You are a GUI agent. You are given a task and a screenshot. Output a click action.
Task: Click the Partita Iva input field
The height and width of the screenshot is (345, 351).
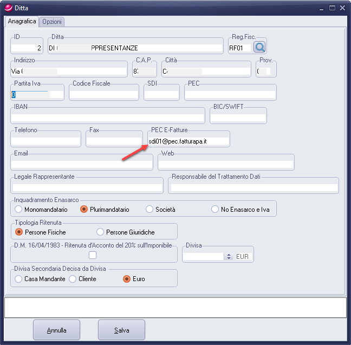[37, 94]
